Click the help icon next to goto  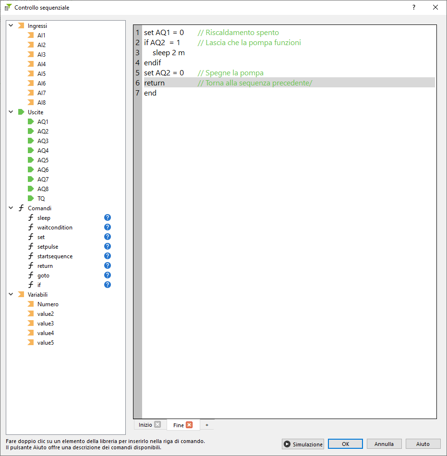click(108, 275)
